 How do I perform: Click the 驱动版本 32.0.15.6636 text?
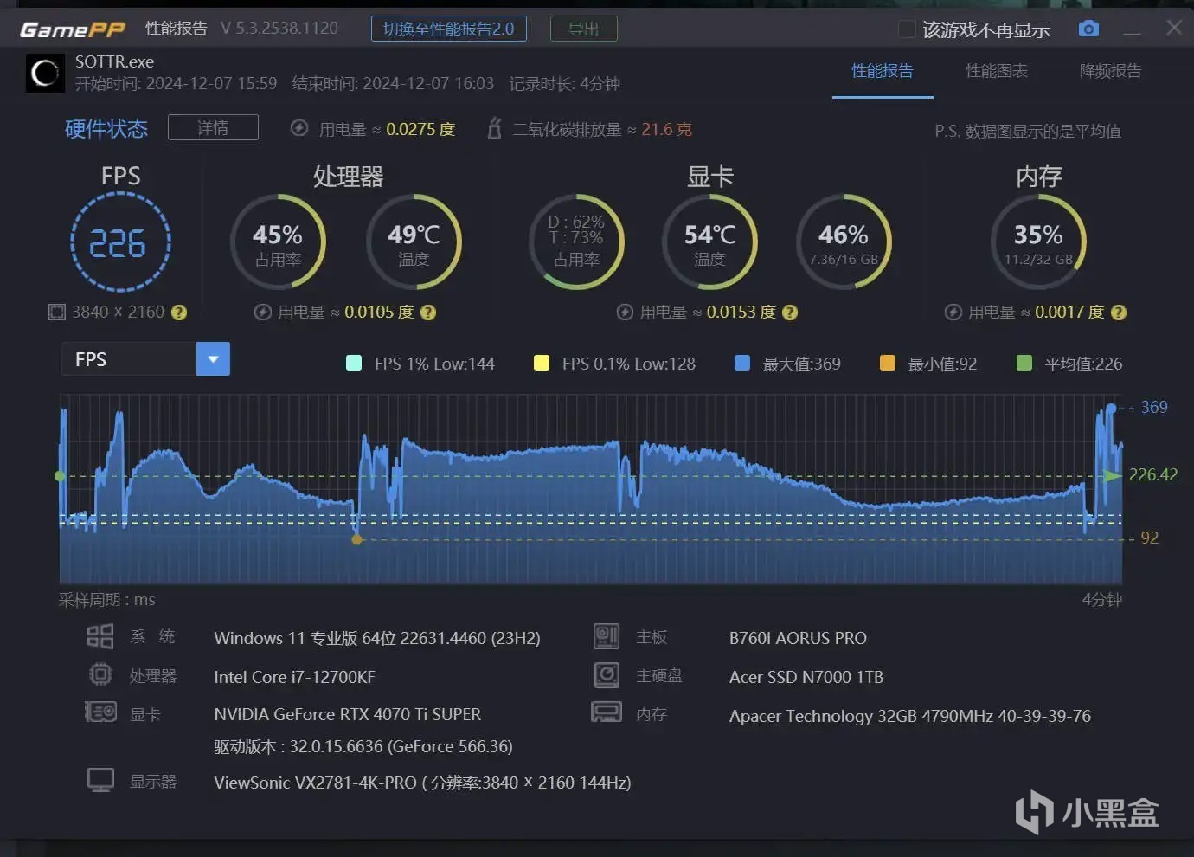tap(363, 746)
